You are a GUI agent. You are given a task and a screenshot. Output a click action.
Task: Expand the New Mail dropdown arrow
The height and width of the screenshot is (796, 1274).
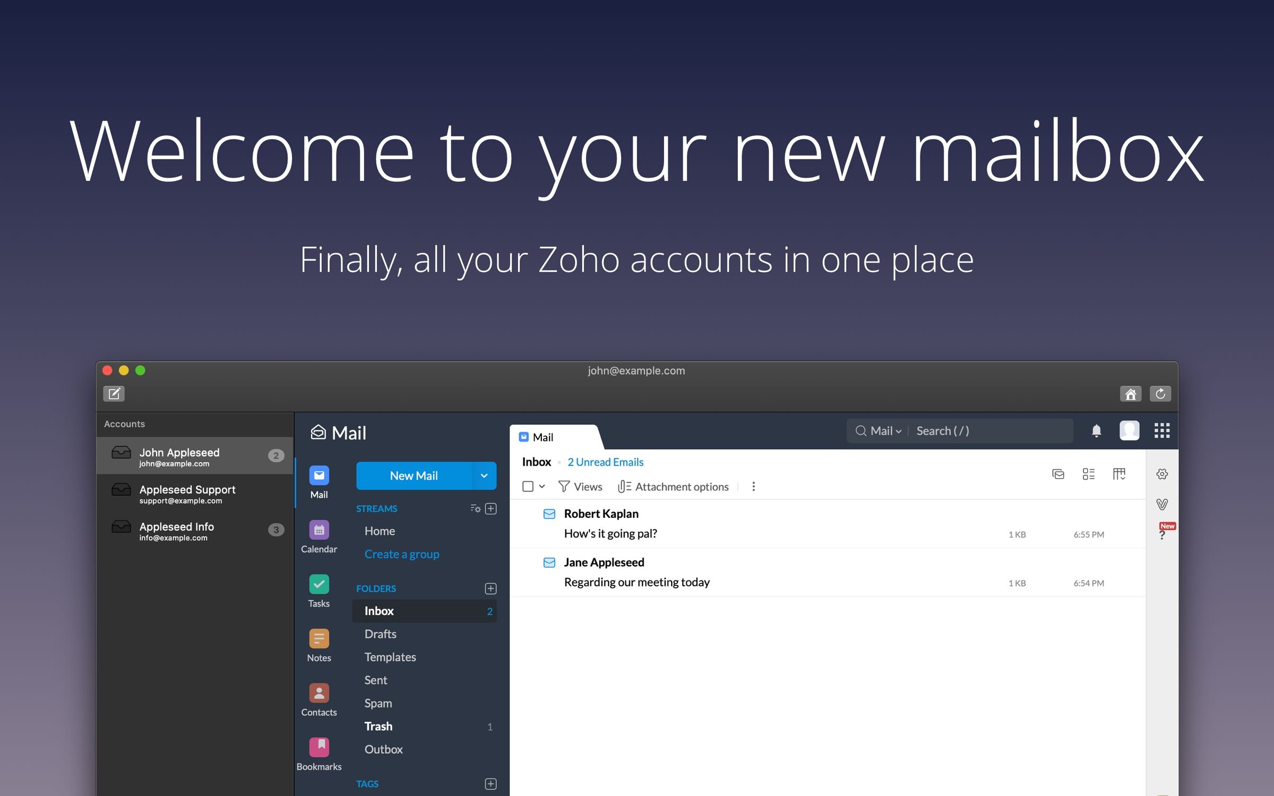pos(484,474)
